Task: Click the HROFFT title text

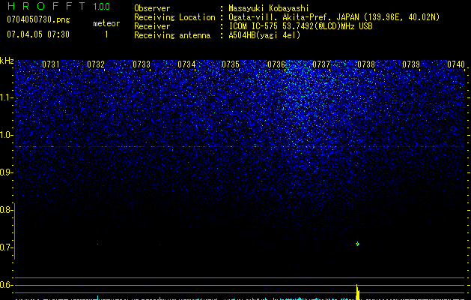Action: [x=46, y=6]
